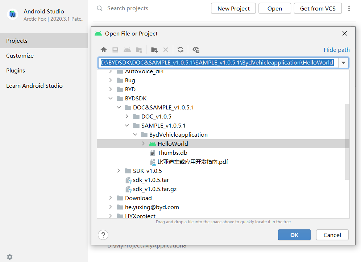361x262 pixels.
Task: Jump to Desktop directory icon
Action: click(115, 50)
